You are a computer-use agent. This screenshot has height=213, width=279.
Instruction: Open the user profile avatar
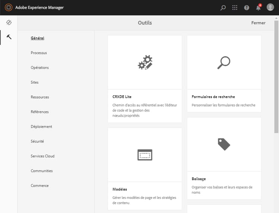(x=270, y=7)
